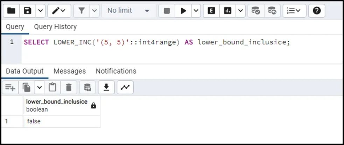
Task: Click the Open File folder icon
Action: (x=11, y=11)
